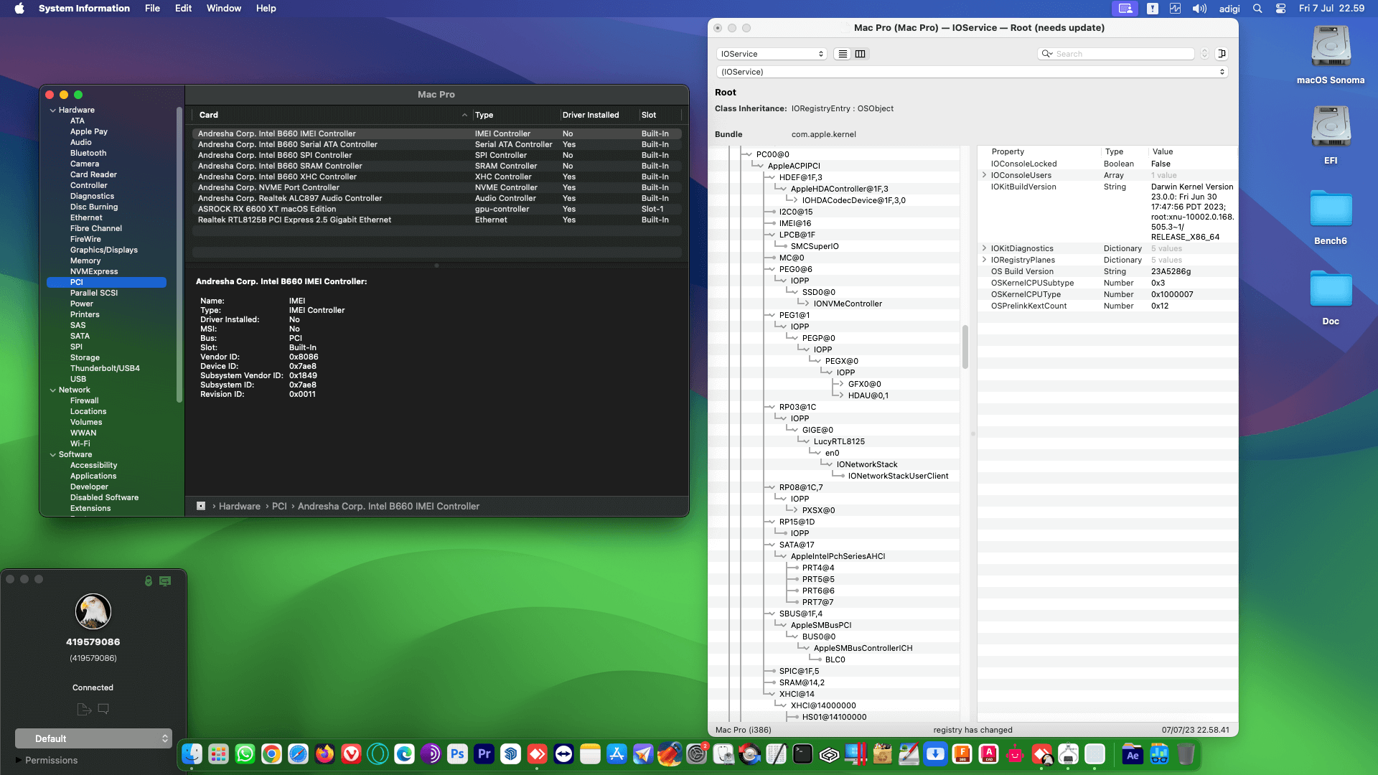Open Control Center in menu bar

pos(1281,9)
